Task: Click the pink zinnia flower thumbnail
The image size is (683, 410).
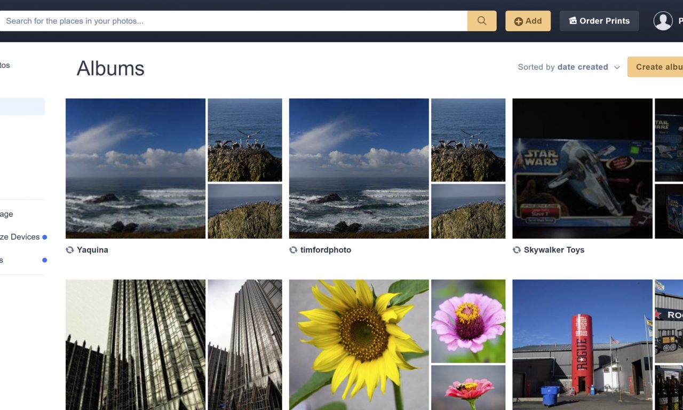Action: point(468,321)
